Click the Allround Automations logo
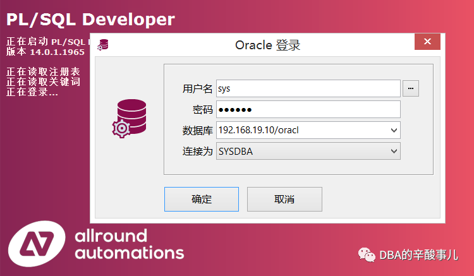The width and height of the screenshot is (474, 276). click(x=37, y=244)
